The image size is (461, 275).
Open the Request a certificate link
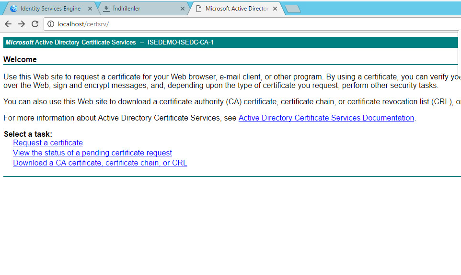tap(48, 143)
